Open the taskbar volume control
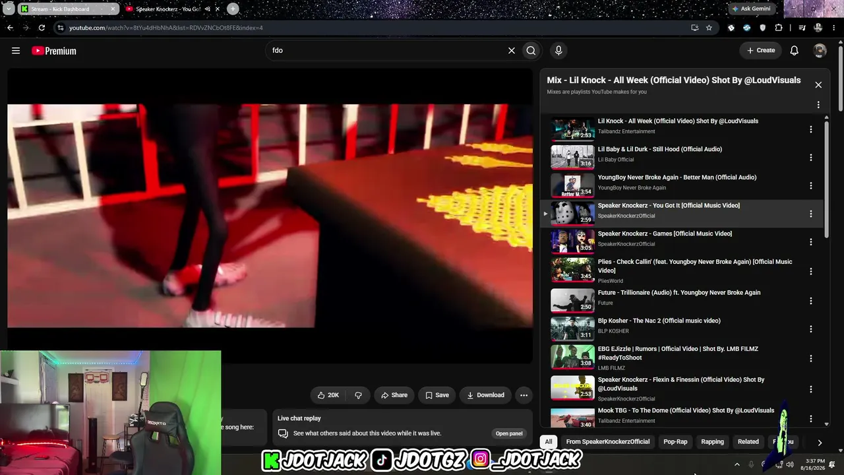This screenshot has height=475, width=844. [x=790, y=464]
